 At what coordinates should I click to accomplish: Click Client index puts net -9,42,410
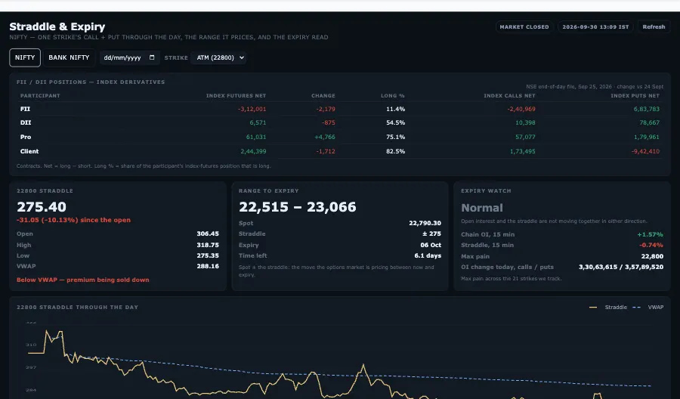point(646,151)
